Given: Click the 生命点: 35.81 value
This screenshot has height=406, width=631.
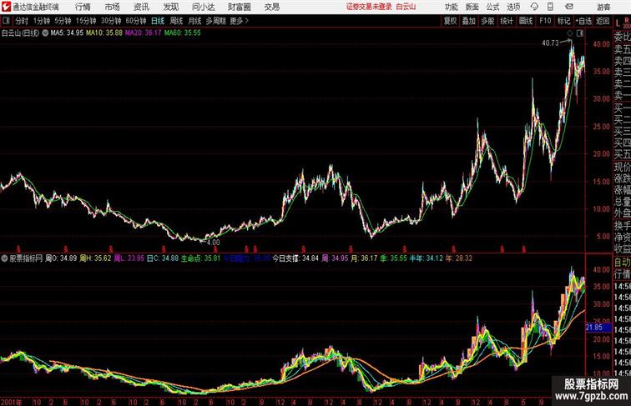Looking at the screenshot, I should [200, 258].
